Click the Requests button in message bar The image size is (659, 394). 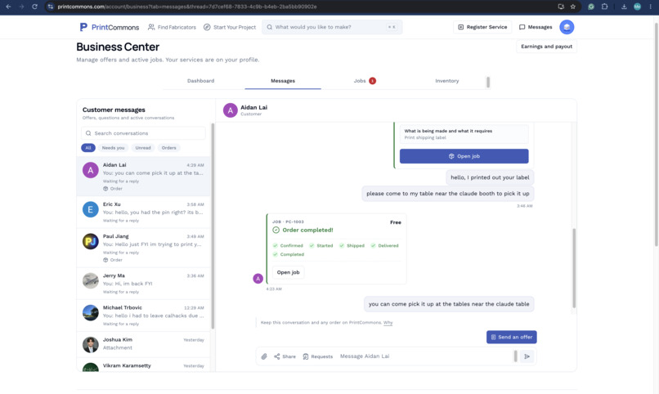(x=318, y=356)
